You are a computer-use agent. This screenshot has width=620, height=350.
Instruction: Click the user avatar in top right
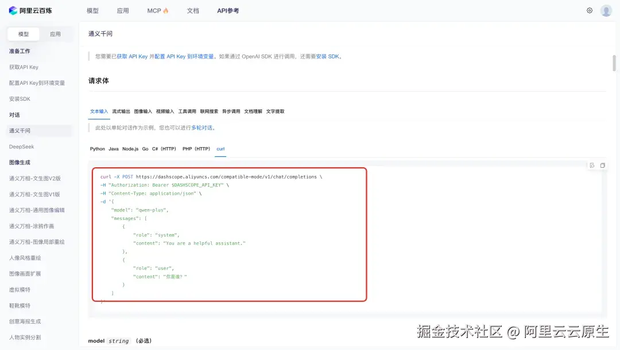606,10
